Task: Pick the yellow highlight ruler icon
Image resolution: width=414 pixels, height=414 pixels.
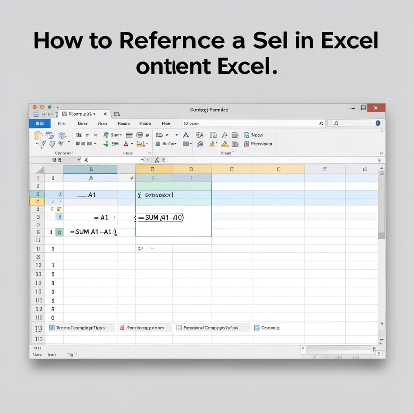Action: point(140,144)
